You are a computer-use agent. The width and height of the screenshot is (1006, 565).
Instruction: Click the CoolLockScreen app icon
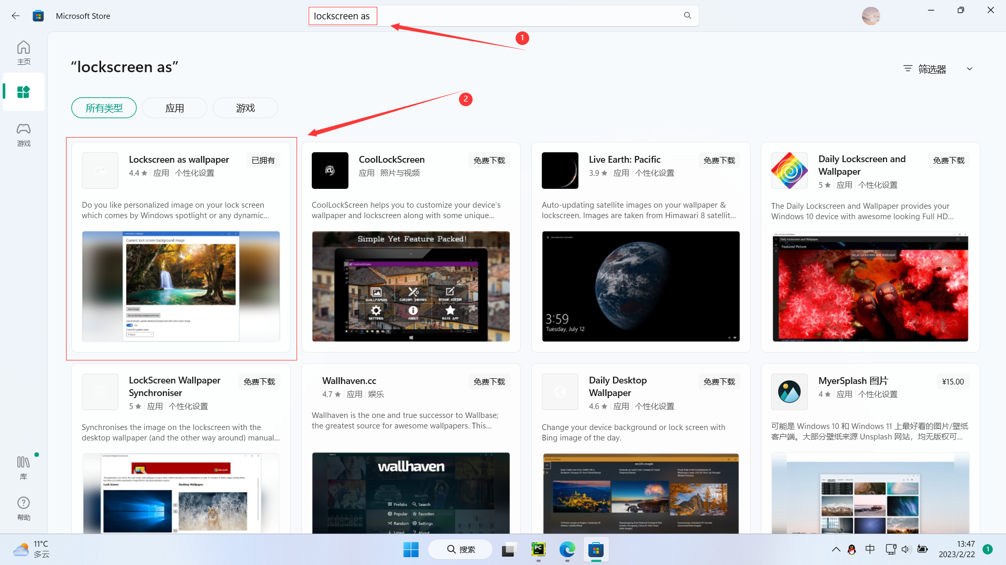[330, 171]
